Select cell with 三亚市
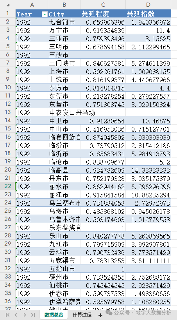This screenshot has width=177, height=320. [x=64, y=38]
